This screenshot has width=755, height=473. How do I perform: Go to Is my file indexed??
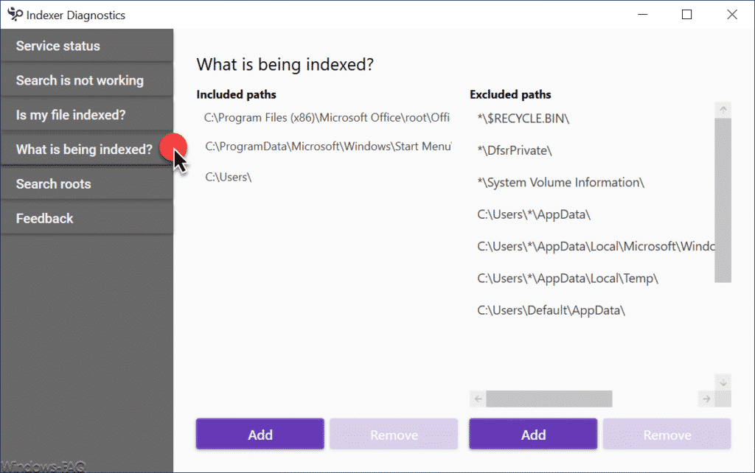[x=87, y=115]
